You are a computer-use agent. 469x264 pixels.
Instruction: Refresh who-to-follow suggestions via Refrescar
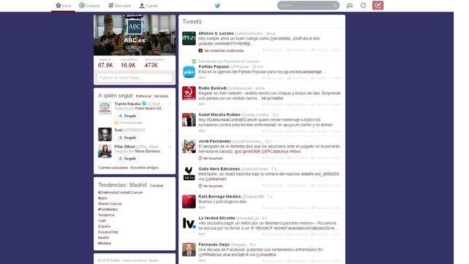[x=143, y=96]
